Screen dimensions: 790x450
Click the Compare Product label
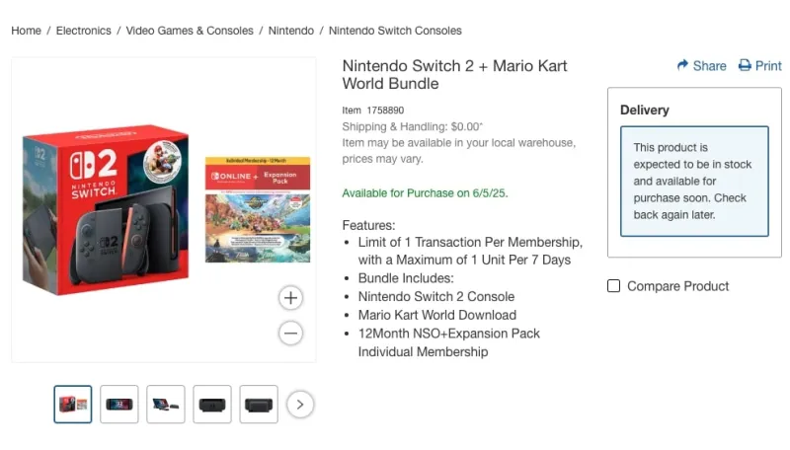click(x=677, y=286)
